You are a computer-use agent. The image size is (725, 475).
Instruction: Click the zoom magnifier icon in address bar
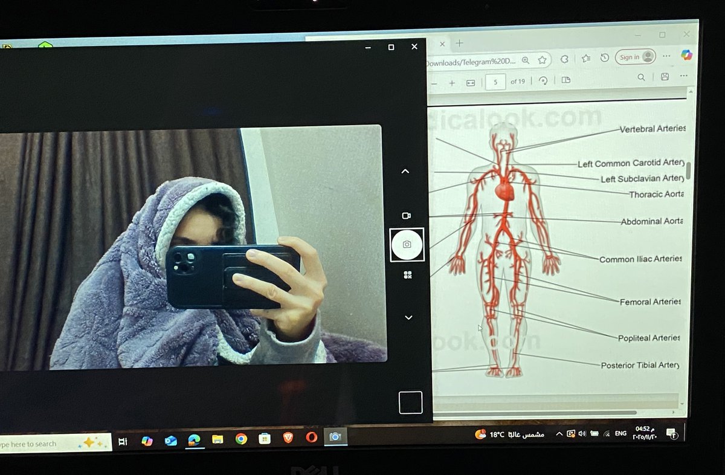pos(525,60)
